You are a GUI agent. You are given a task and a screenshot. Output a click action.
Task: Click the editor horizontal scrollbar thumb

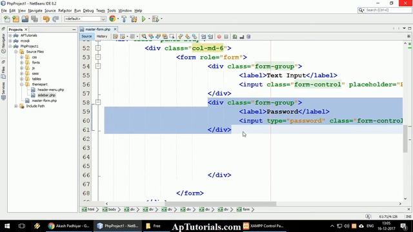tap(221, 204)
